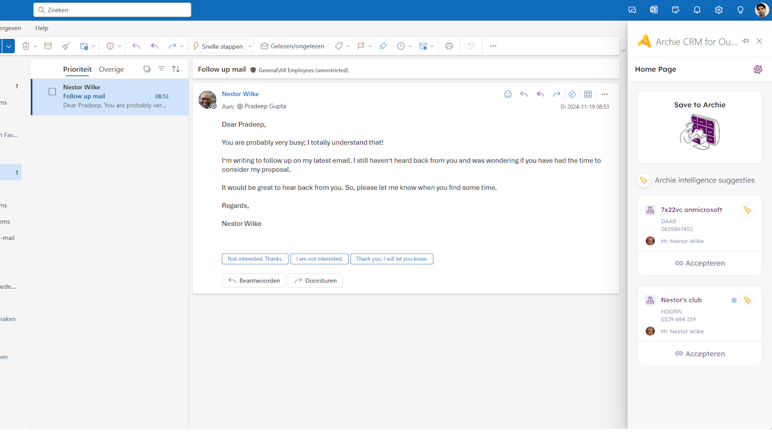Click the sort order arrows icon
This screenshot has height=434, width=772.
click(176, 69)
